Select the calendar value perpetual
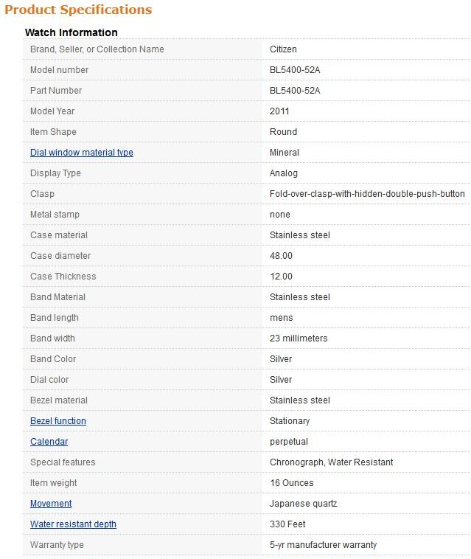Screen dimensions: 471x559 (x=289, y=442)
